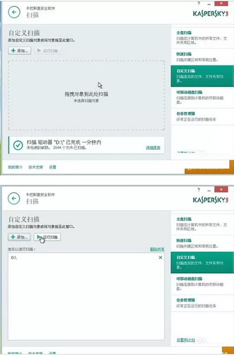The image size is (234, 355).
Task: Open help '?' in the drag-and-drop window
Action: tap(199, 4)
